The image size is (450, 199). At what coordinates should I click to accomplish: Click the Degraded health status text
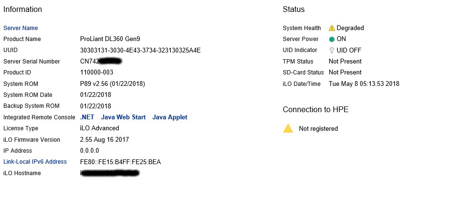tap(350, 28)
